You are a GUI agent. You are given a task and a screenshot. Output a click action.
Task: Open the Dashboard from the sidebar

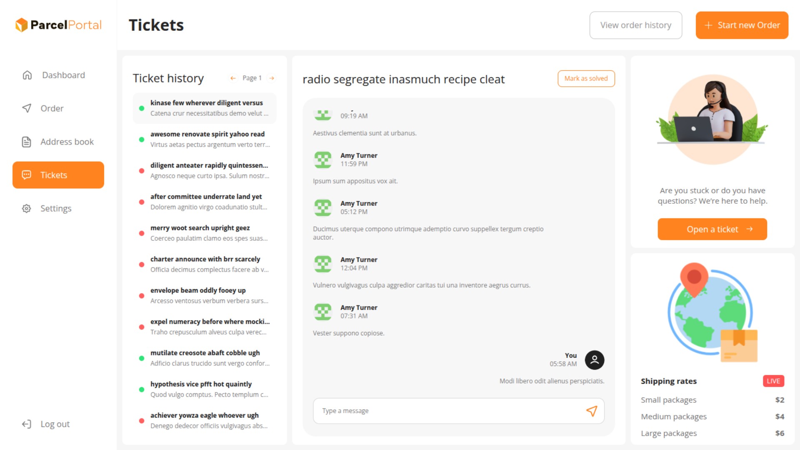(27, 75)
